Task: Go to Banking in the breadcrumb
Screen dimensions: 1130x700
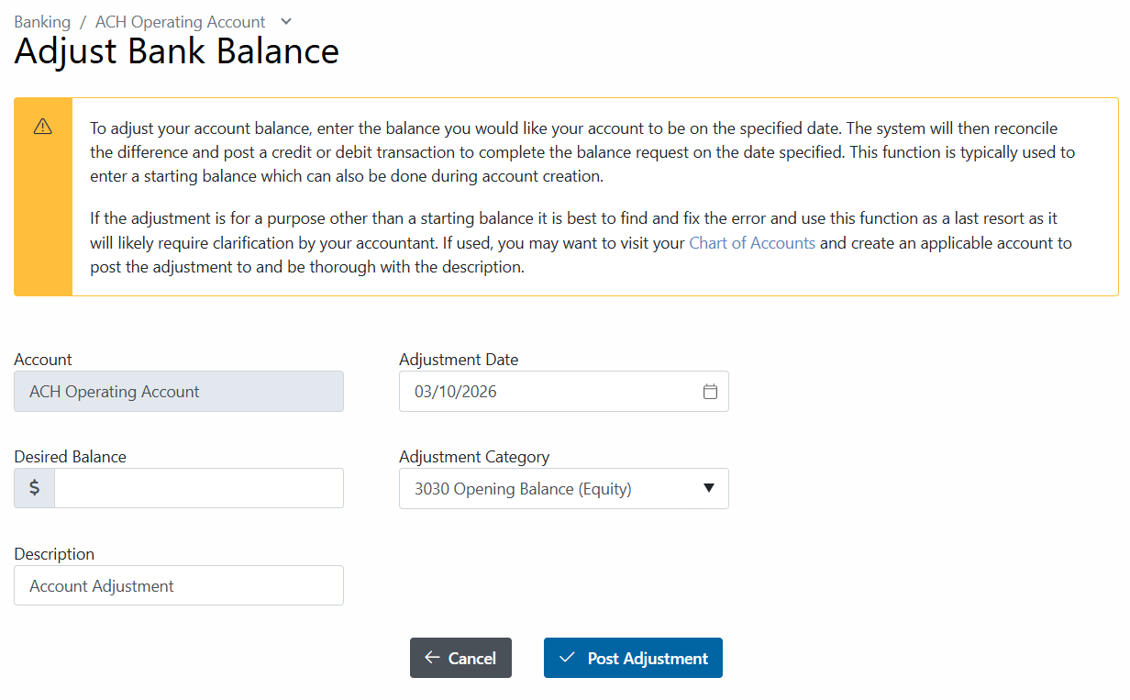Action: click(x=42, y=21)
